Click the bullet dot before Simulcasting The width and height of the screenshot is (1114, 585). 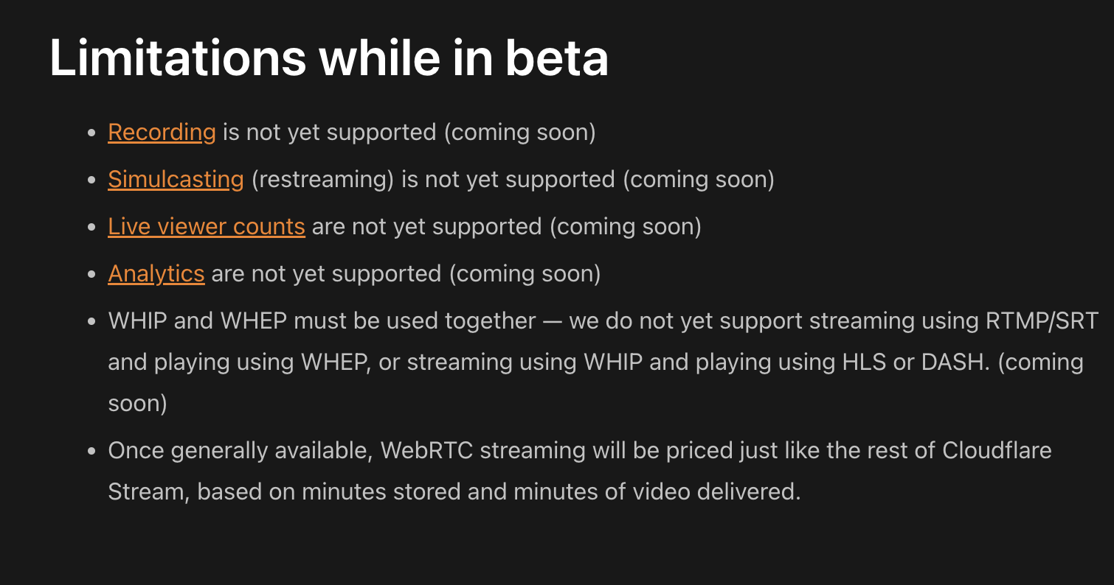(91, 181)
